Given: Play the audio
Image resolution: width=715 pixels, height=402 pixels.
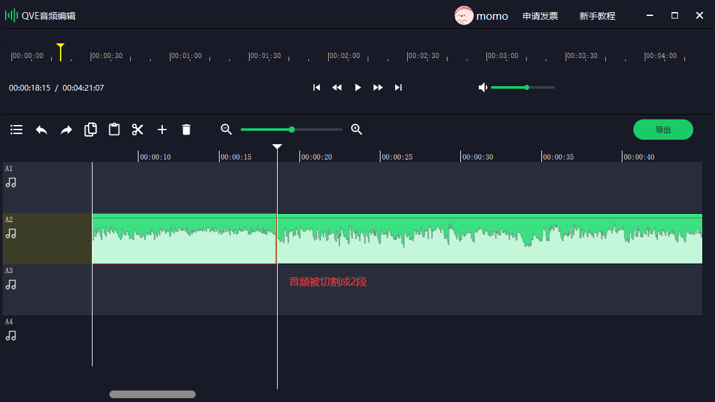Looking at the screenshot, I should (x=357, y=87).
